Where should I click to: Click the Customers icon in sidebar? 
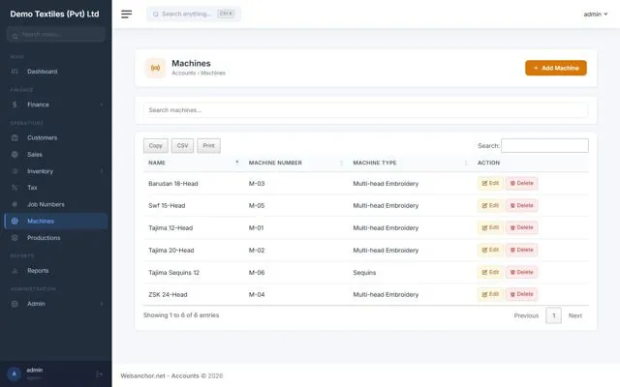click(15, 137)
